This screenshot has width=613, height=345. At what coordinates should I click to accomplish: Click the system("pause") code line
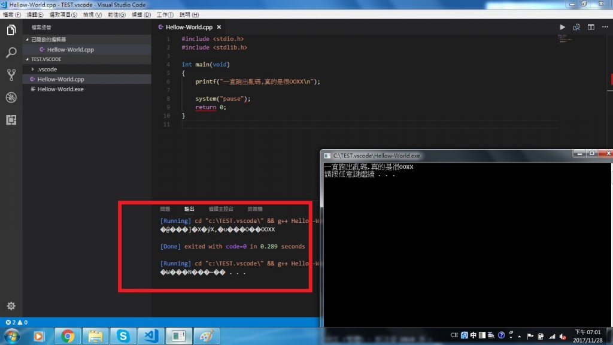click(x=223, y=99)
